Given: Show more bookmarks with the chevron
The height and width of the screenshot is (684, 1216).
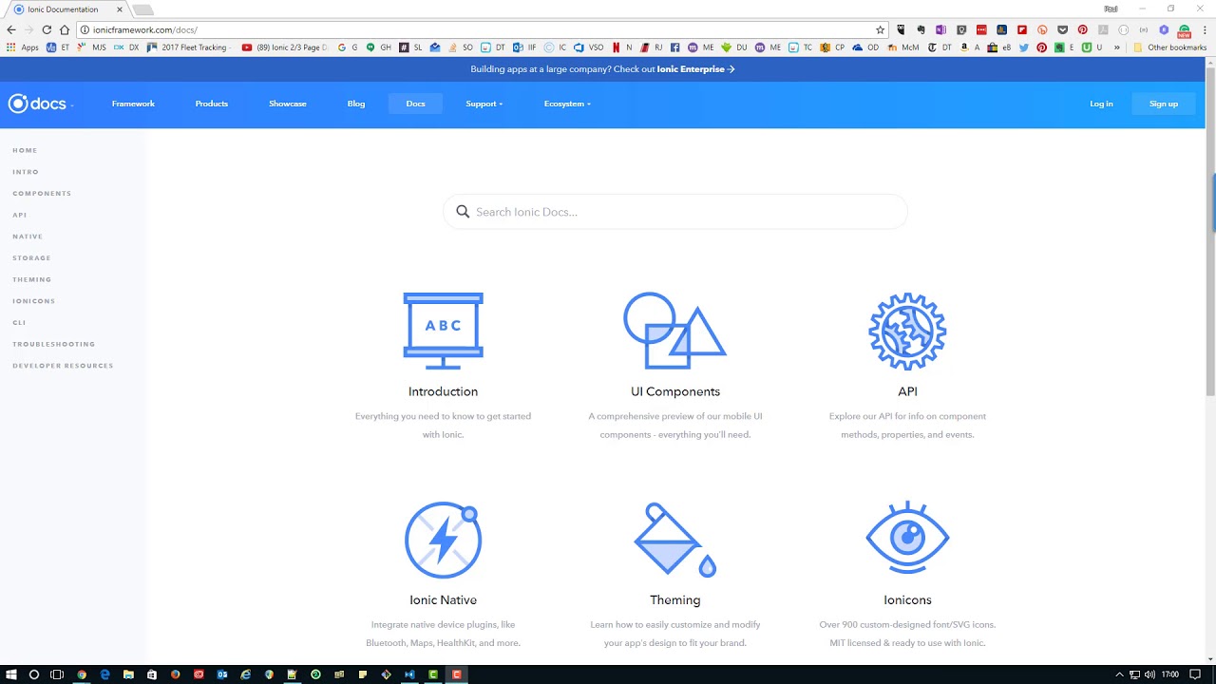Looking at the screenshot, I should [x=1117, y=47].
